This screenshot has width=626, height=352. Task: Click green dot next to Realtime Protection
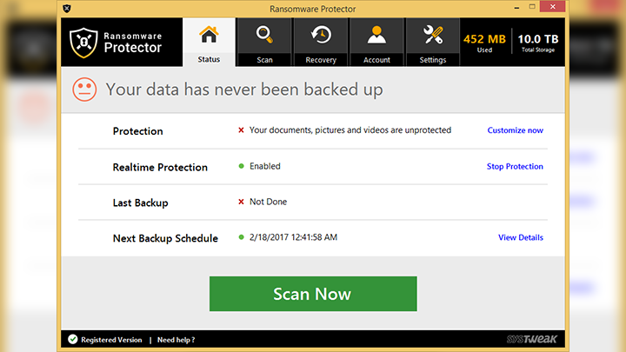pos(241,166)
